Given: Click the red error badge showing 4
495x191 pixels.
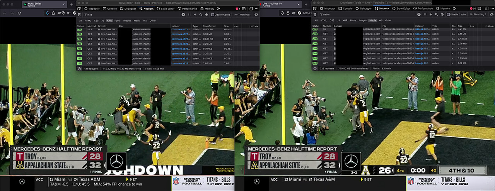Looking at the screenshot, I should 238,8.
